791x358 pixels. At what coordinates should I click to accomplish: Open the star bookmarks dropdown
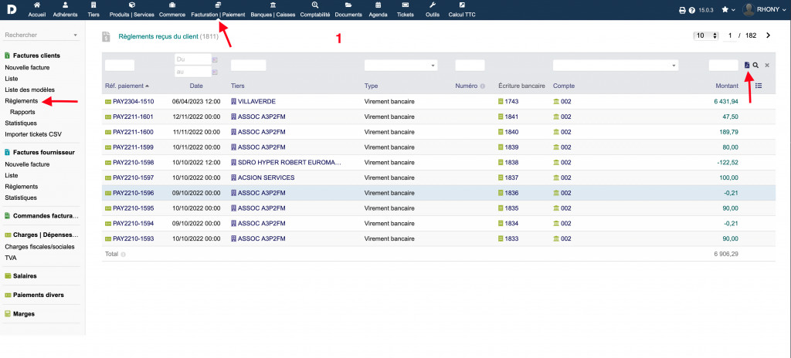pos(728,10)
